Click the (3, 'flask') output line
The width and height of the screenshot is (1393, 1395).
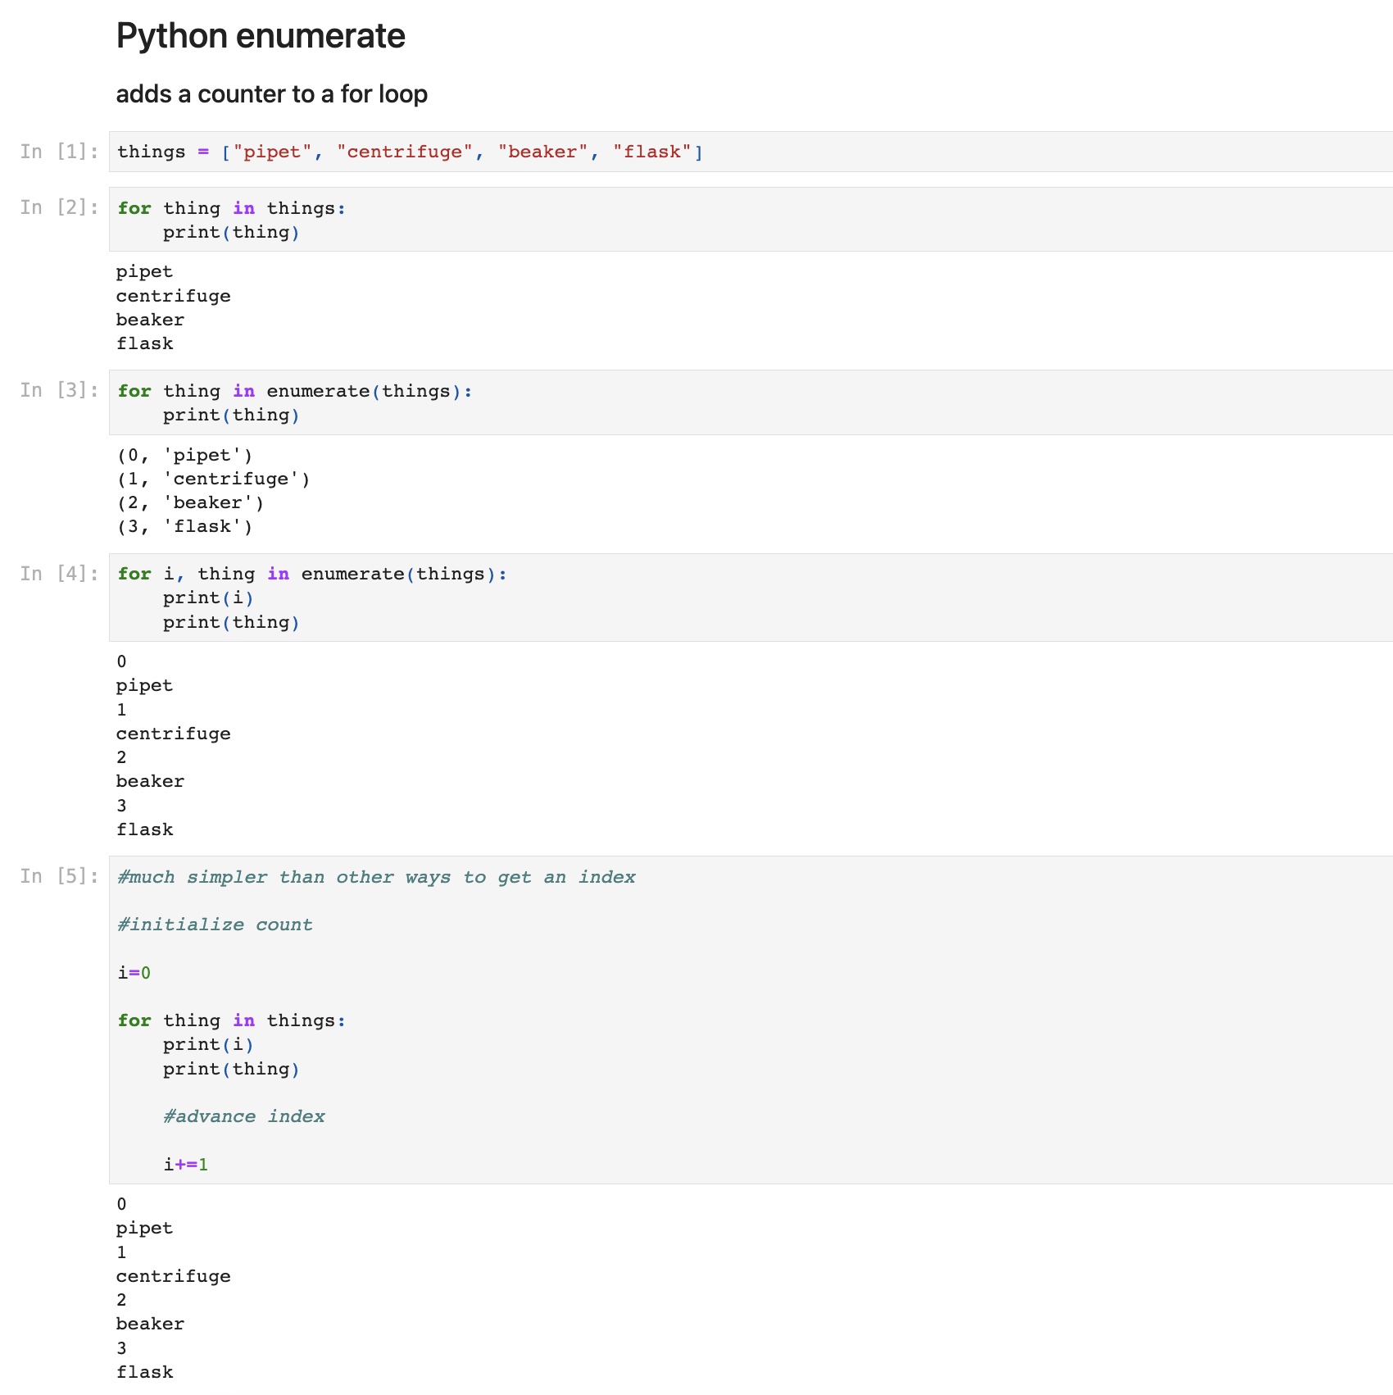click(x=185, y=526)
